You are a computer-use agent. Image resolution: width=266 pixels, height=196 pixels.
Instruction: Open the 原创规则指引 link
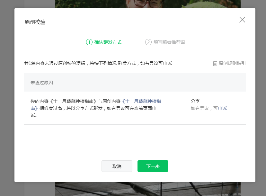coord(229,64)
